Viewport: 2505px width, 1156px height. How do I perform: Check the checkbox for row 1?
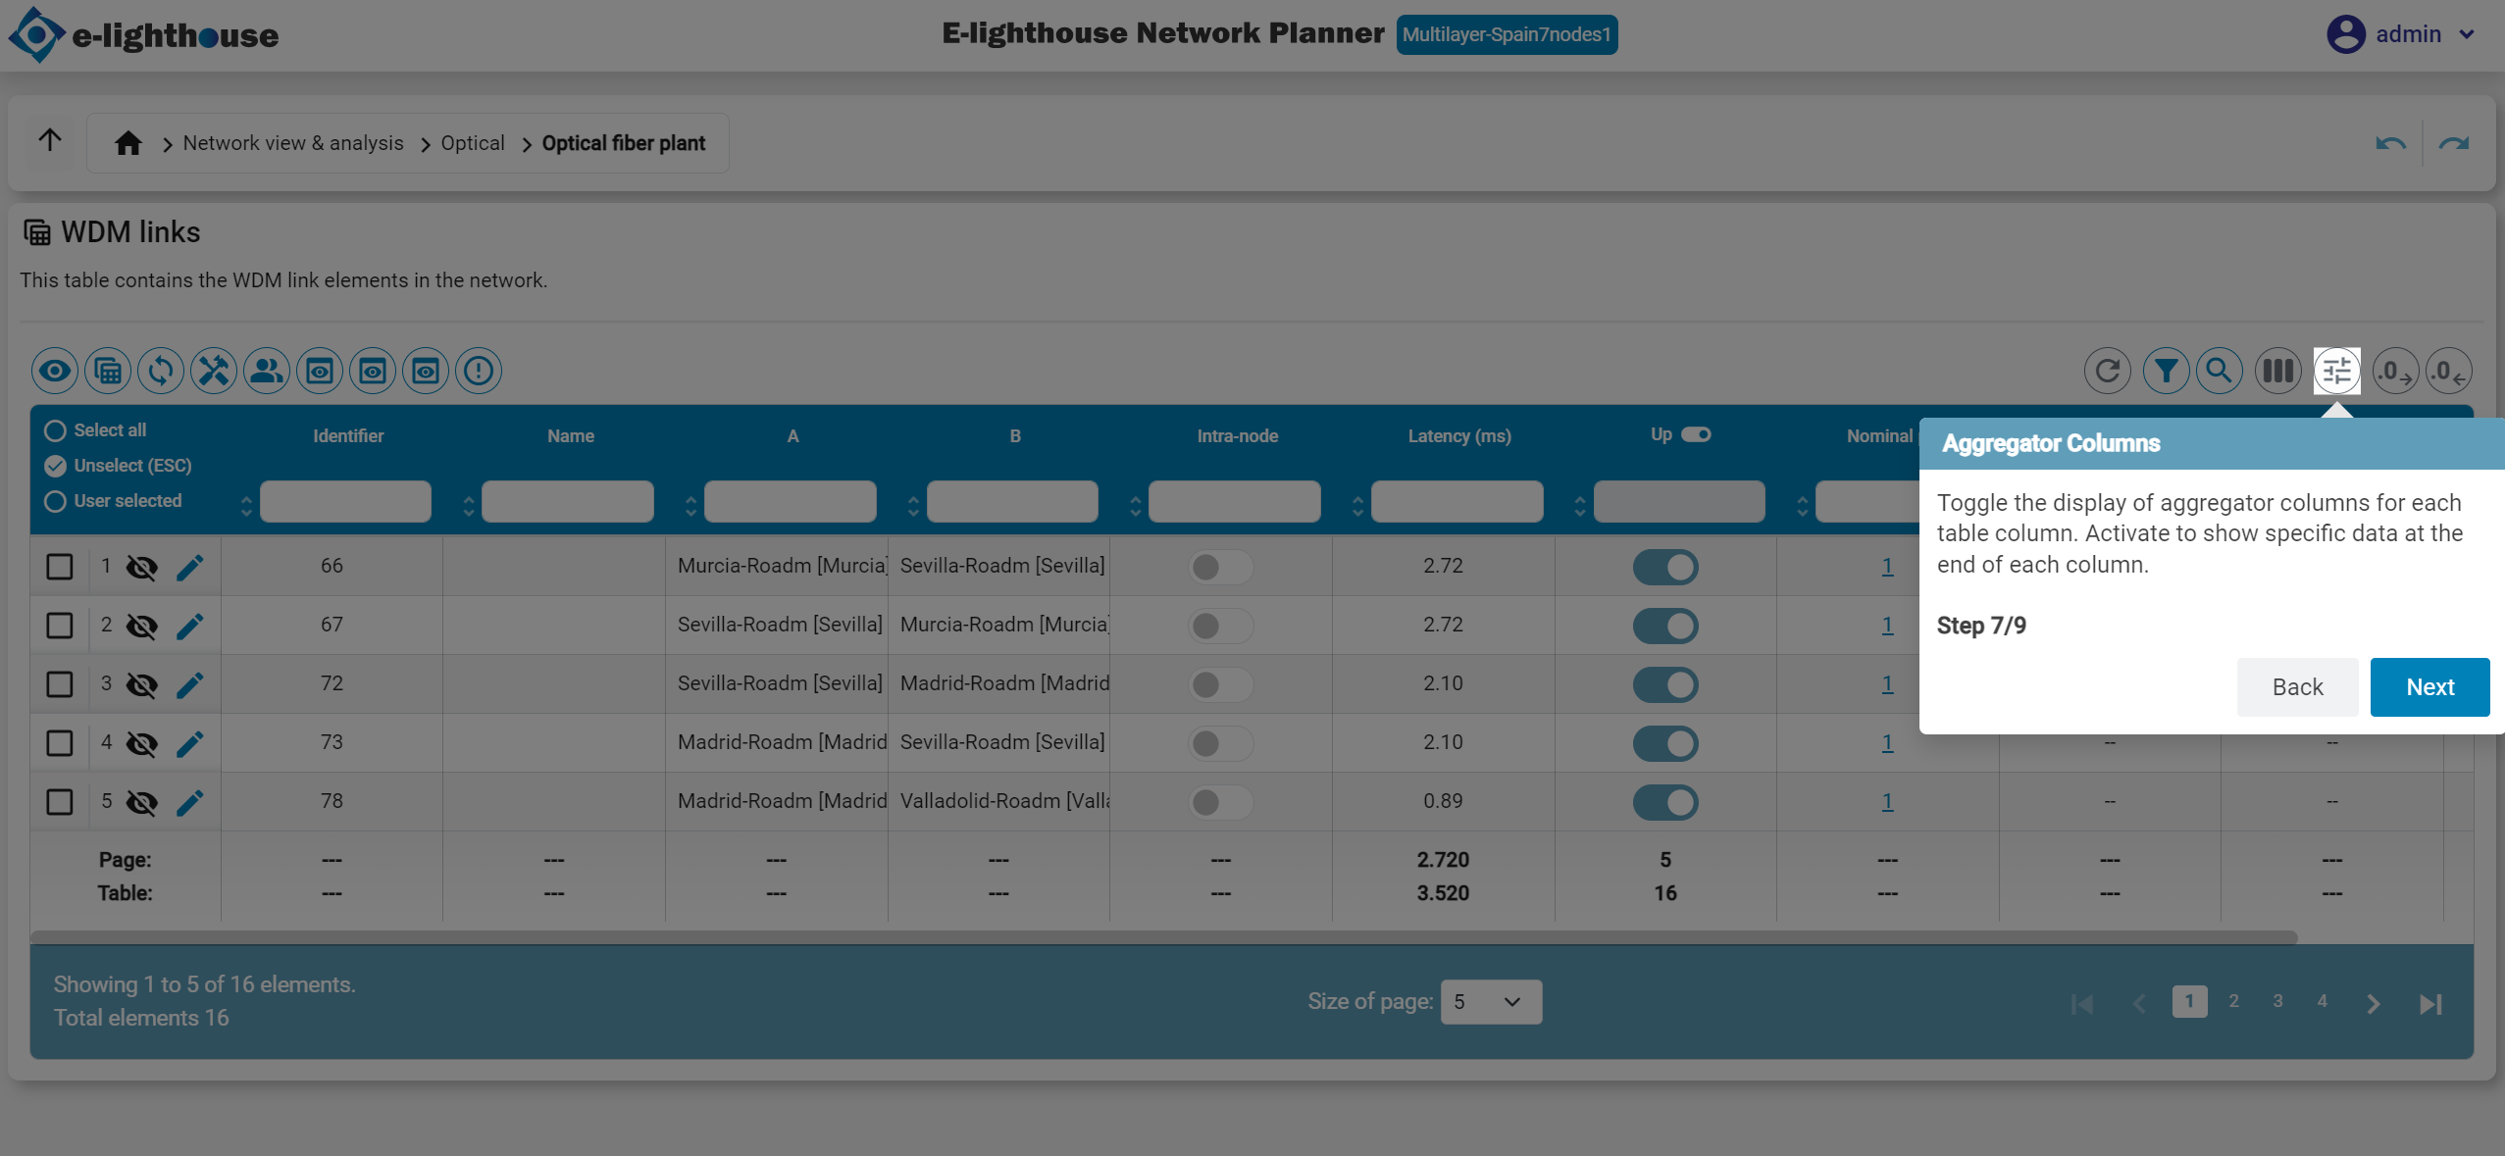(60, 567)
